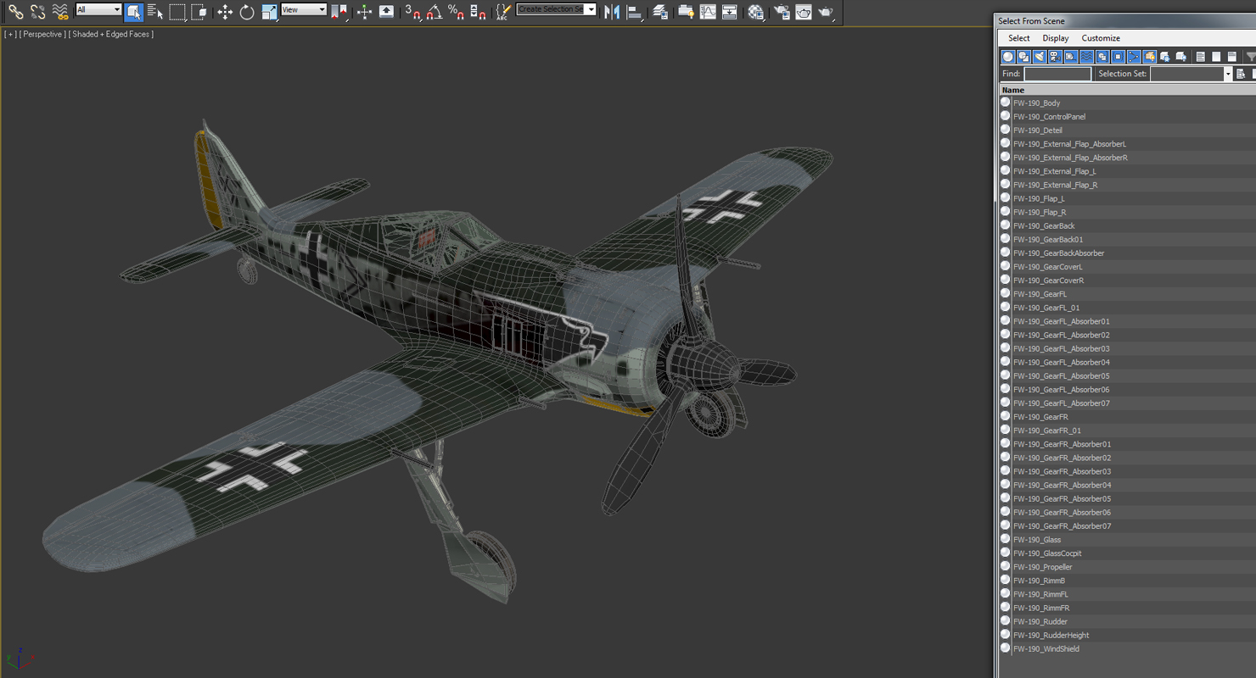This screenshot has height=678, width=1256.
Task: Activate the Select and Rotate tool
Action: pyautogui.click(x=247, y=12)
